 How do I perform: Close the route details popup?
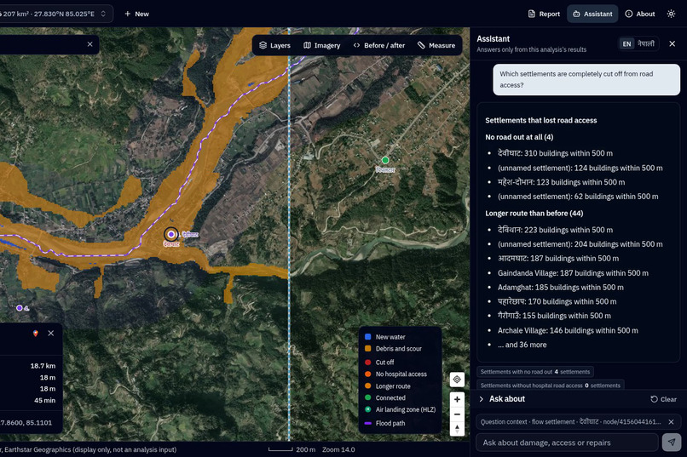click(51, 334)
